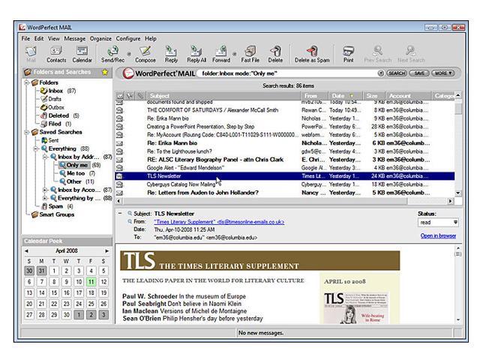Open the View menu
480x360 pixels.
[54, 38]
